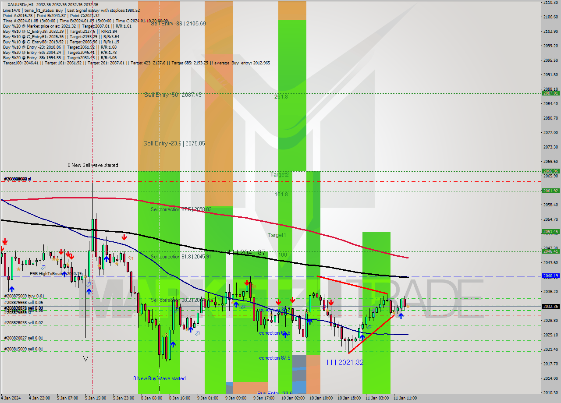Select order #208820827 sell 0.01 label
Image resolution: width=561 pixels, height=403 pixels.
24,338
